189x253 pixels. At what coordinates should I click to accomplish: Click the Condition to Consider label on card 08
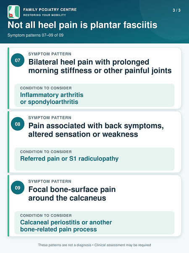click(x=46, y=152)
